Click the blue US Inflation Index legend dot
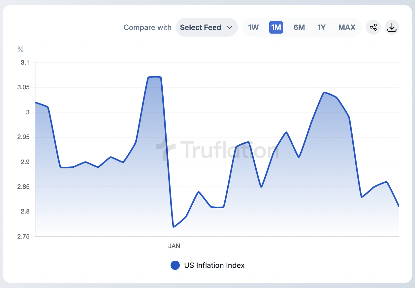Viewport: 415px width, 288px height. [x=175, y=265]
